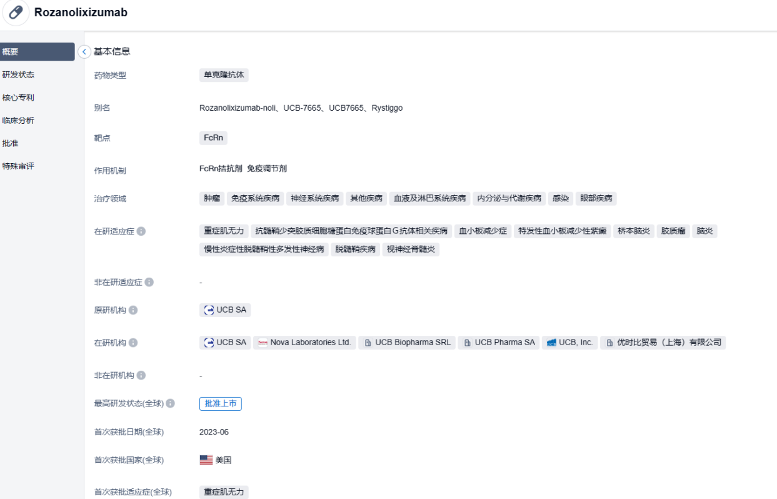Select 特殊审评 in the side menu
This screenshot has height=499, width=777.
pos(19,166)
